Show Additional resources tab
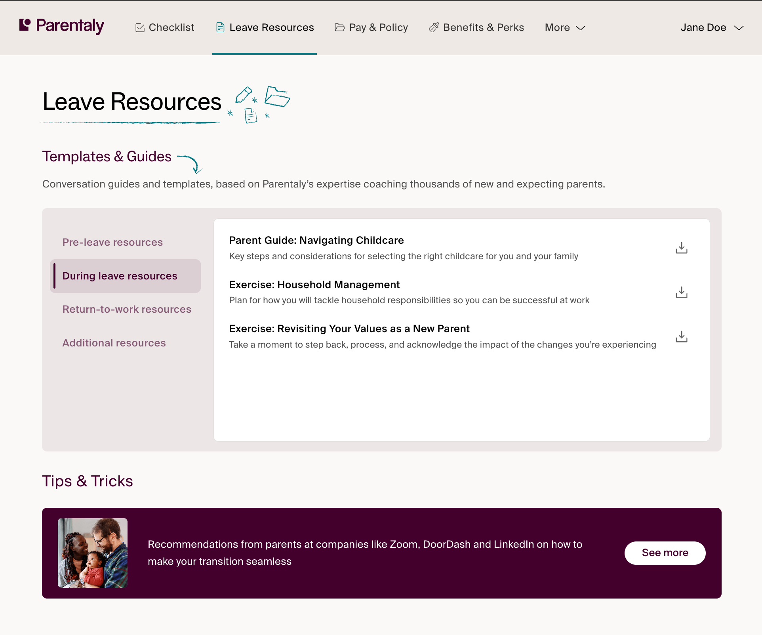This screenshot has height=635, width=762. (114, 343)
